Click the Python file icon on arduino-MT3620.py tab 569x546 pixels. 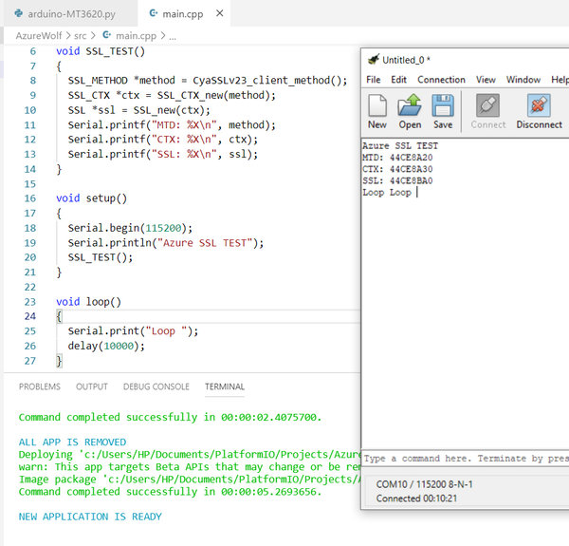coord(18,13)
